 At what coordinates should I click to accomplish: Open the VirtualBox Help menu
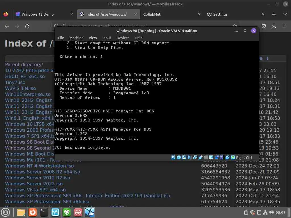click(138, 38)
